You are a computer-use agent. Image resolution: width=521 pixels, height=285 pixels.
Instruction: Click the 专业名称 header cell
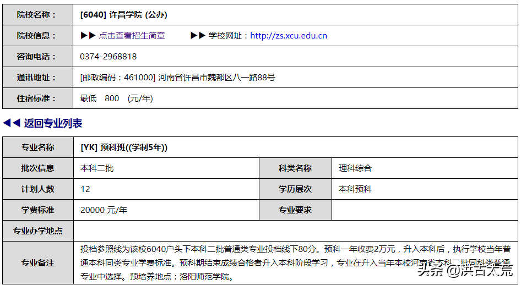[38, 147]
